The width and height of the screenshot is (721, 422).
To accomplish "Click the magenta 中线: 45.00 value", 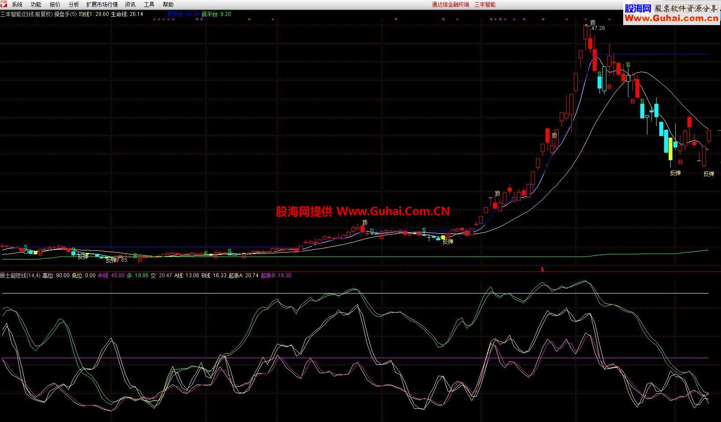I will [111, 275].
